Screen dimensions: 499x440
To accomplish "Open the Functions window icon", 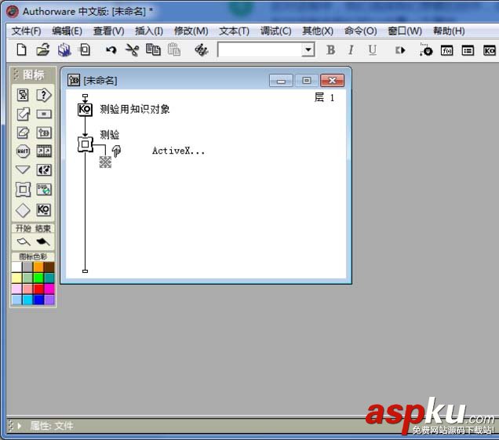I will click(446, 50).
